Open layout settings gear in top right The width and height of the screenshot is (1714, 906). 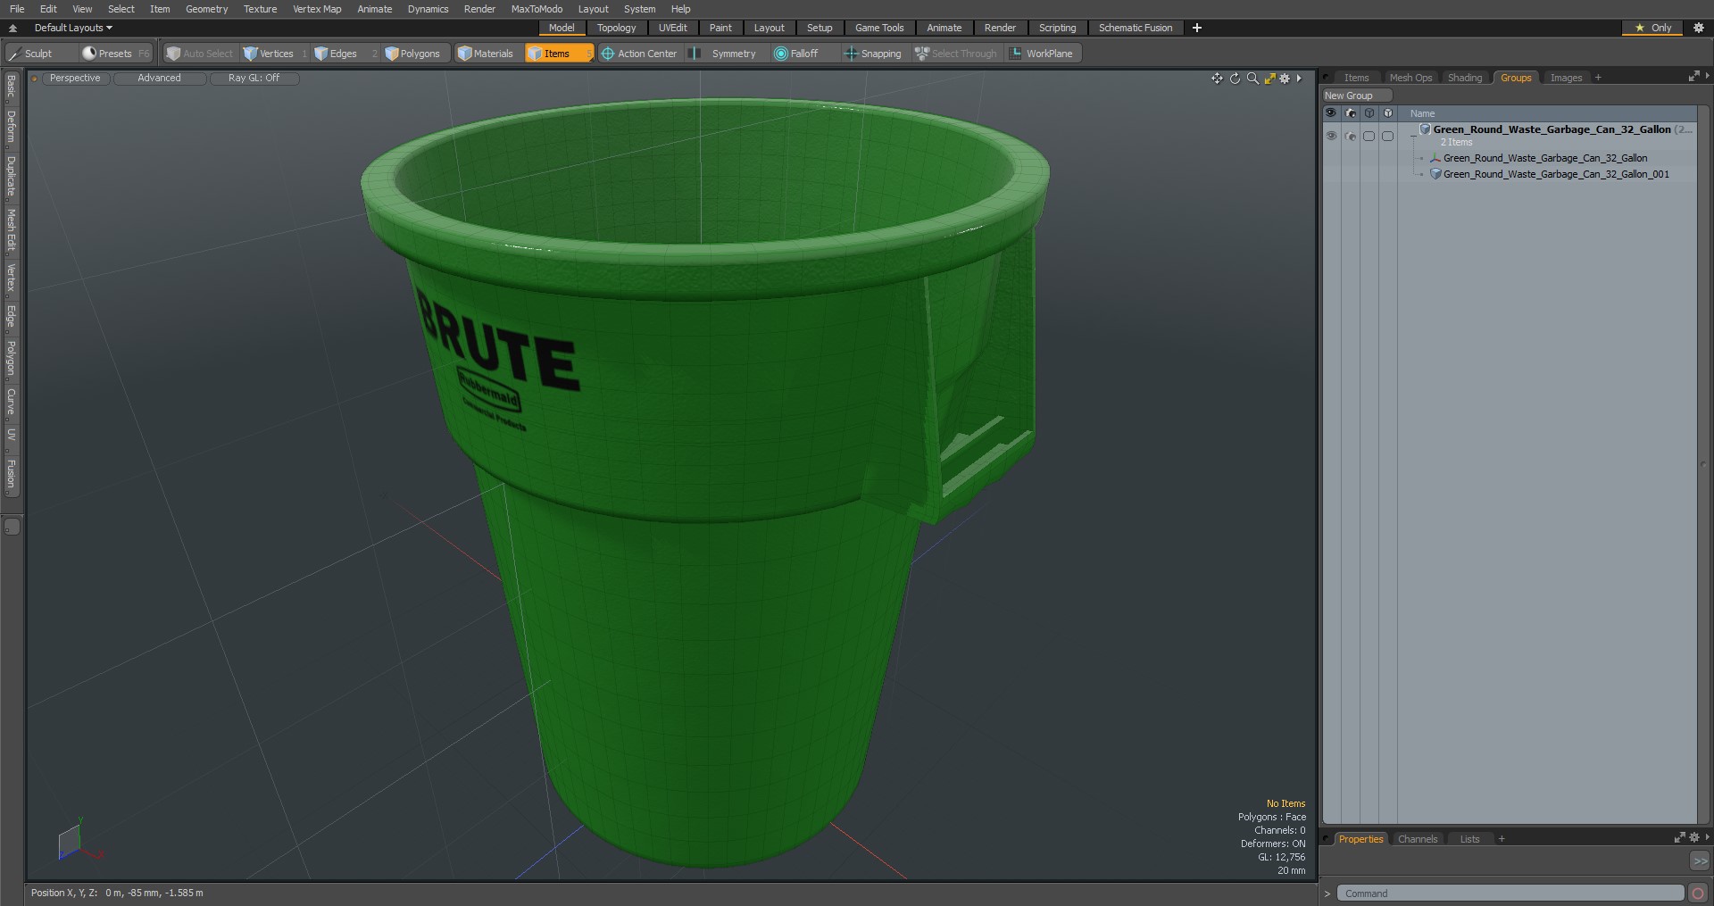point(1698,28)
